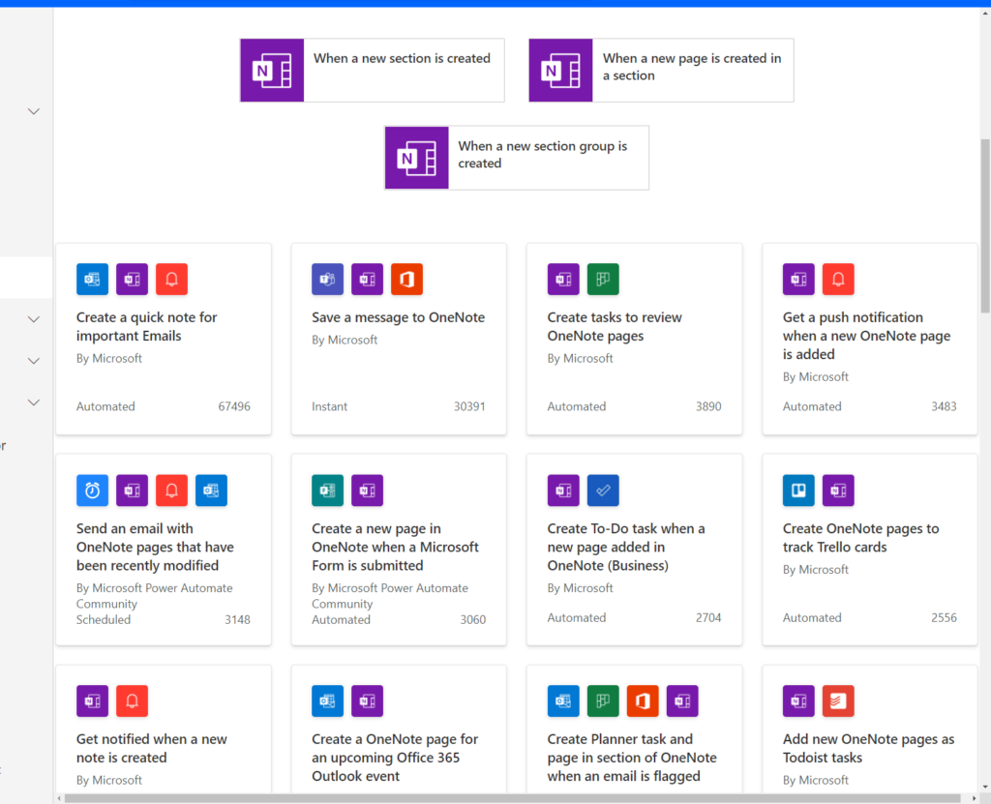Click Outlook icon in 'upcoming Office 365 Outlook event' card
Viewport: 991px width, 804px height.
tap(327, 700)
